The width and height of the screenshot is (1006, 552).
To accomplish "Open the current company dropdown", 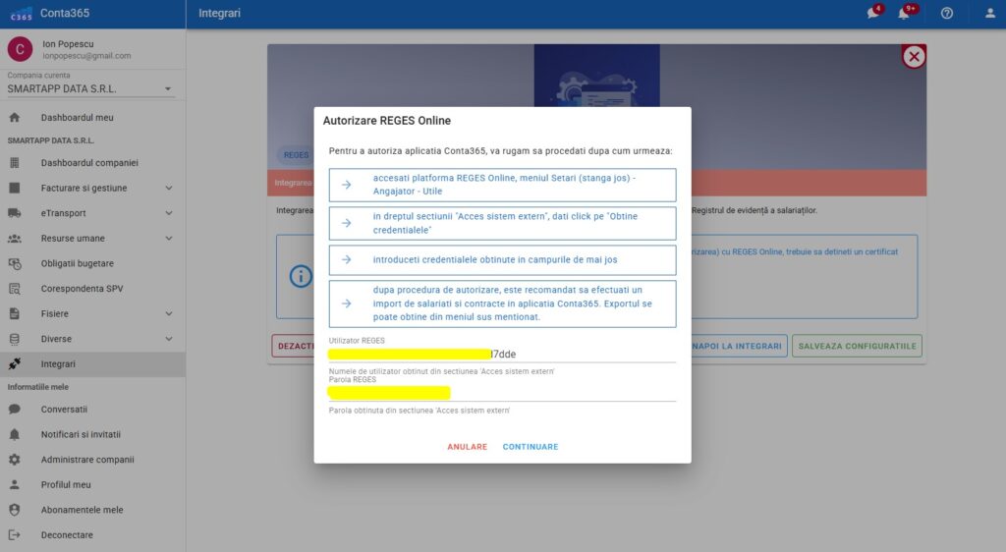I will tap(90, 89).
